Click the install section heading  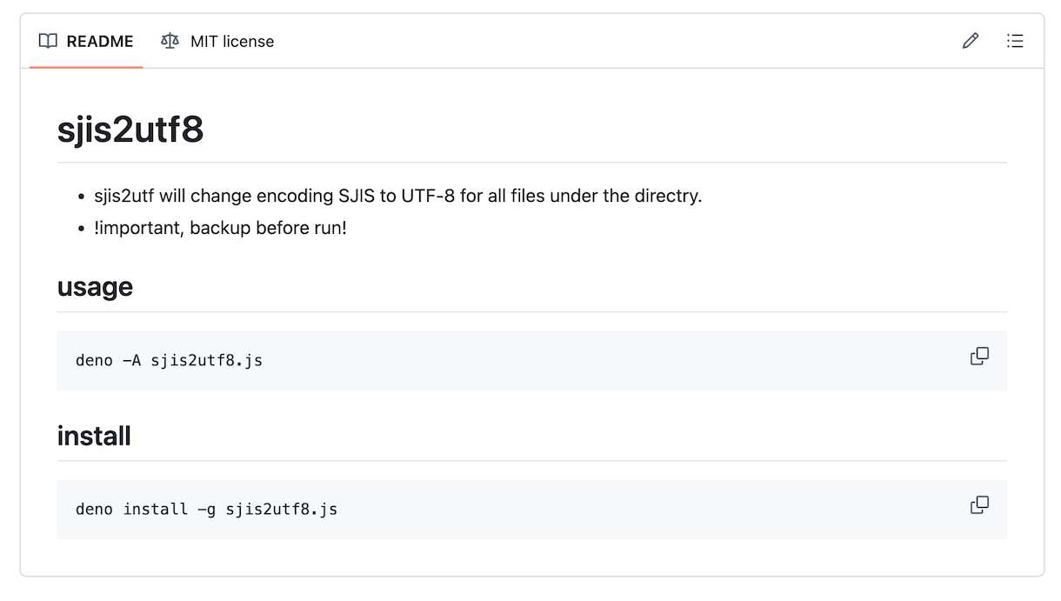point(94,436)
